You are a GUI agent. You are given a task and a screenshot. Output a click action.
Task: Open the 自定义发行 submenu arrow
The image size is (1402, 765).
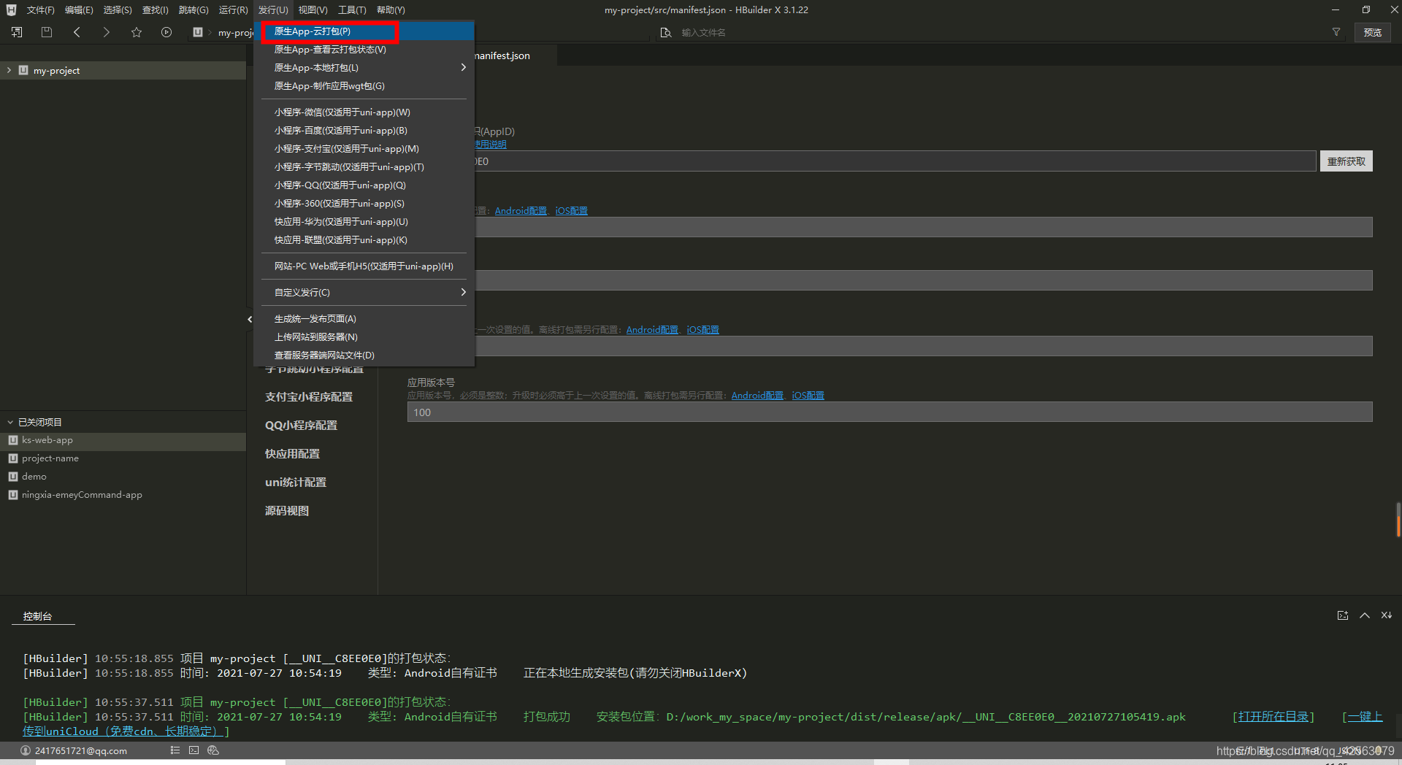463,293
